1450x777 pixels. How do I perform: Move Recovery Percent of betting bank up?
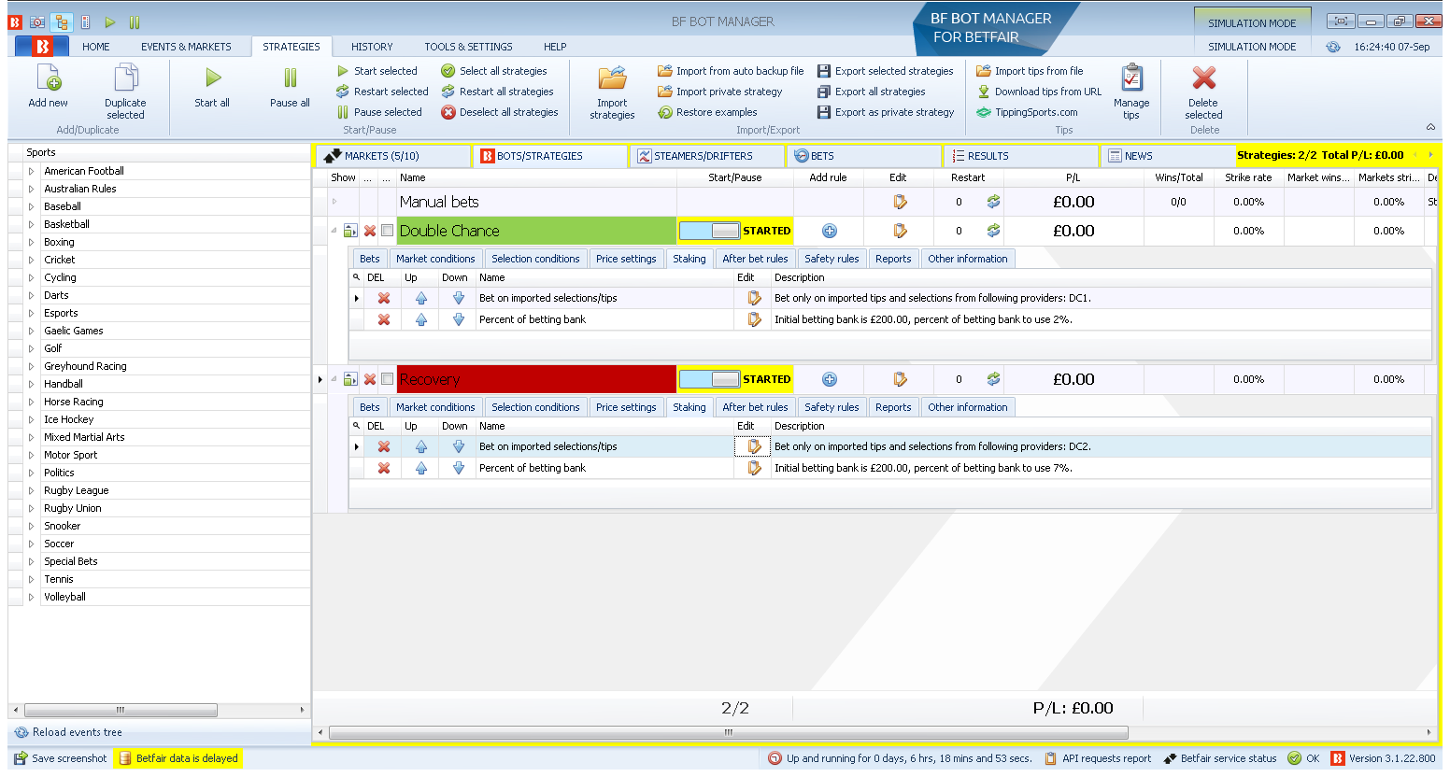tap(421, 468)
